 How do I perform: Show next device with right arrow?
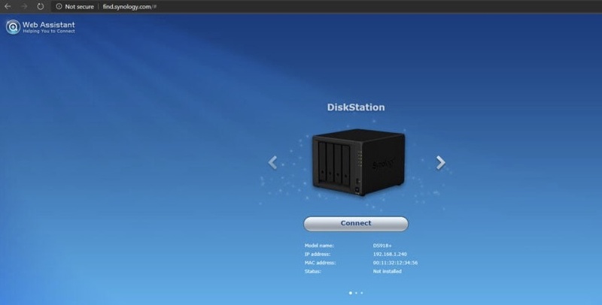(440, 162)
